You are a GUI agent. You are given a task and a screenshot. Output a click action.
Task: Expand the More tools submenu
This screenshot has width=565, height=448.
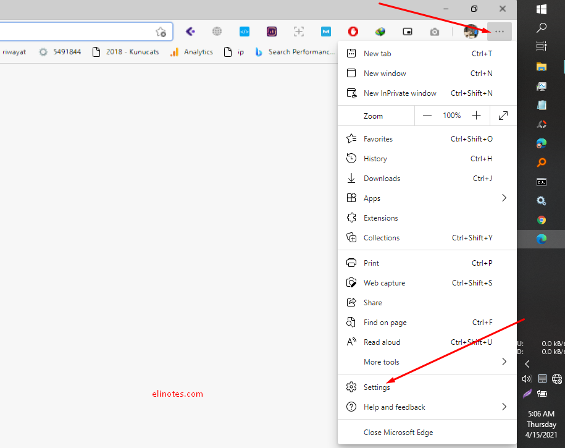pyautogui.click(x=427, y=361)
